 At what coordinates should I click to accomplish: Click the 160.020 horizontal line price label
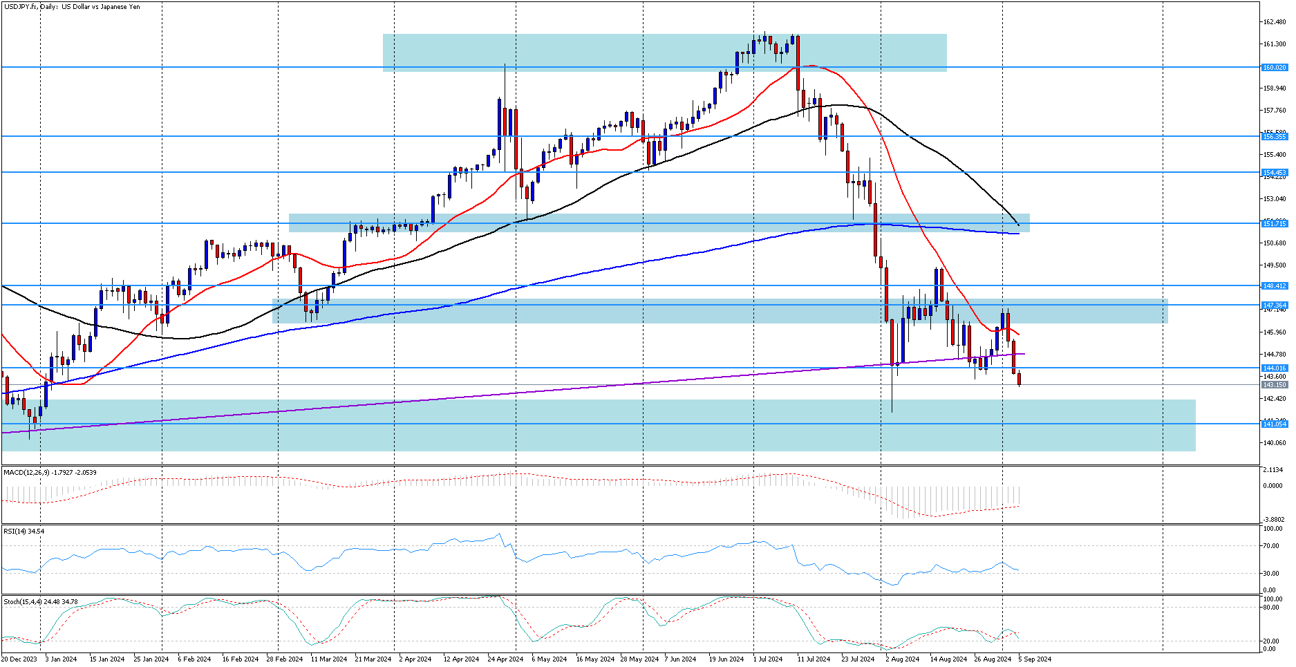[x=1274, y=68]
